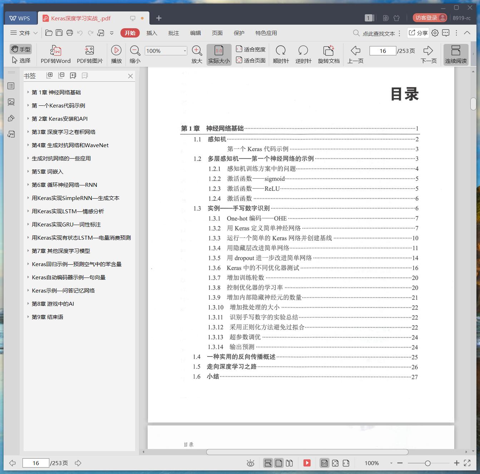Enter fullscreen with the expand icon
Image resolution: width=480 pixels, height=474 pixels.
tap(467, 463)
